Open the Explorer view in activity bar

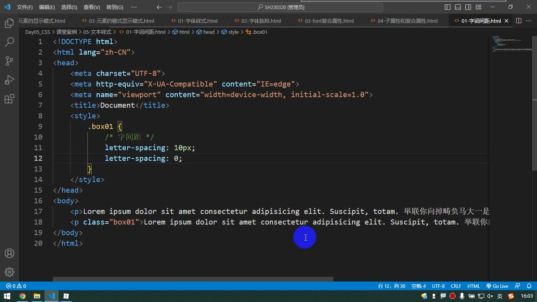pyautogui.click(x=9, y=23)
